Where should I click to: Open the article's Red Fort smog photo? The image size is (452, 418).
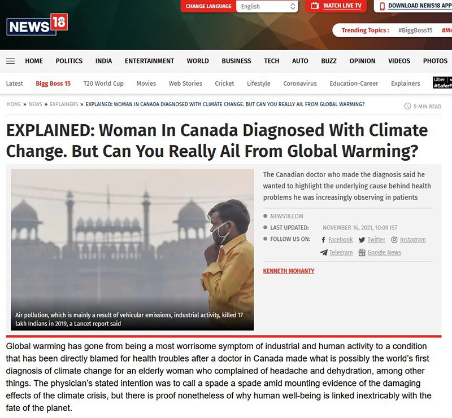(x=132, y=249)
